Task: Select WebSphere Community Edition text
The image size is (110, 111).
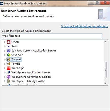Action: (31, 77)
